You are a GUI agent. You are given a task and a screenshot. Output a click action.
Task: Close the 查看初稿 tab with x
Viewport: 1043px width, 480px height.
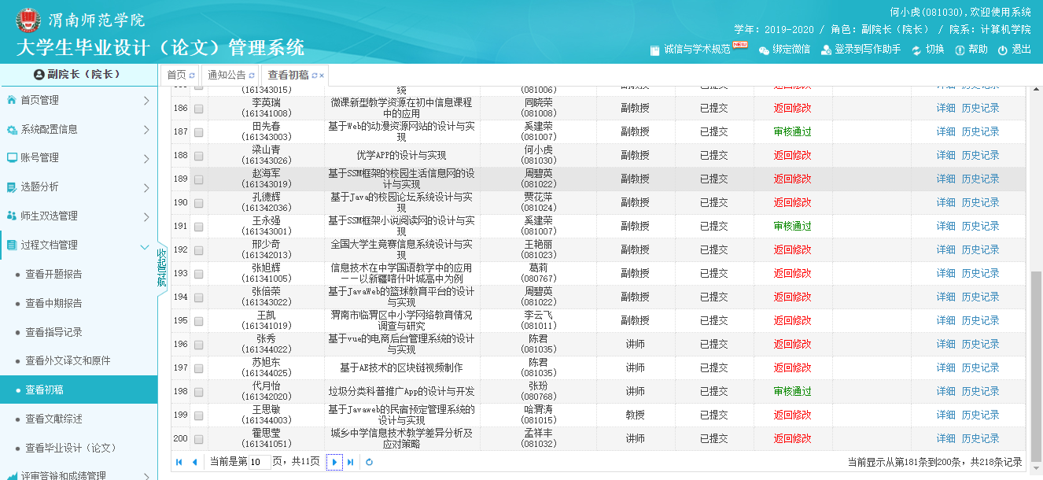[x=321, y=76]
